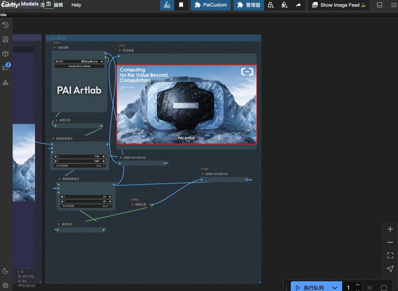
Task: Click choose file to upload
Action: (79, 66)
